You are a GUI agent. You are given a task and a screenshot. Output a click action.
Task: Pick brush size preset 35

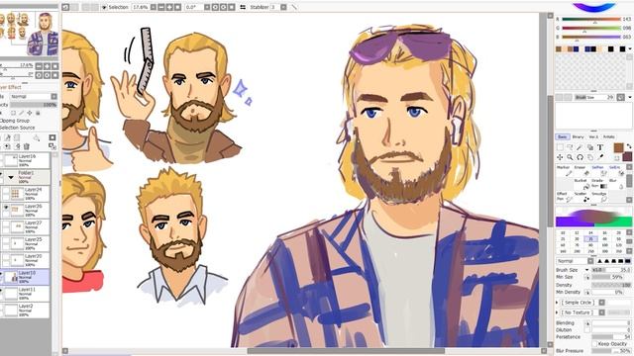tap(590, 239)
